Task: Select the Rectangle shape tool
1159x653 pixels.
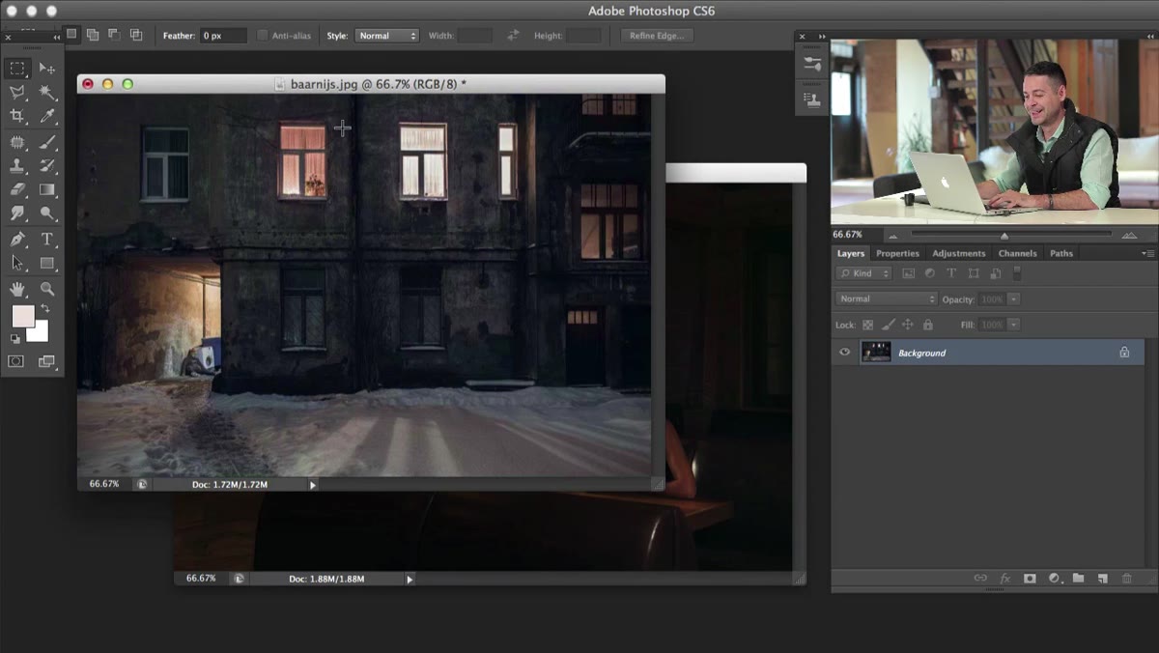Action: point(46,264)
